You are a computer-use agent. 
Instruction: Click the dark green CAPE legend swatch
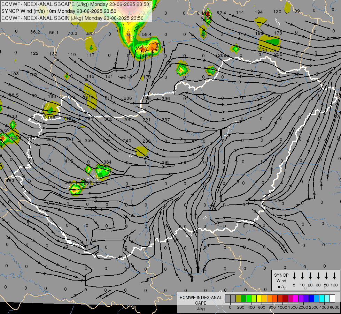(x=243, y=299)
